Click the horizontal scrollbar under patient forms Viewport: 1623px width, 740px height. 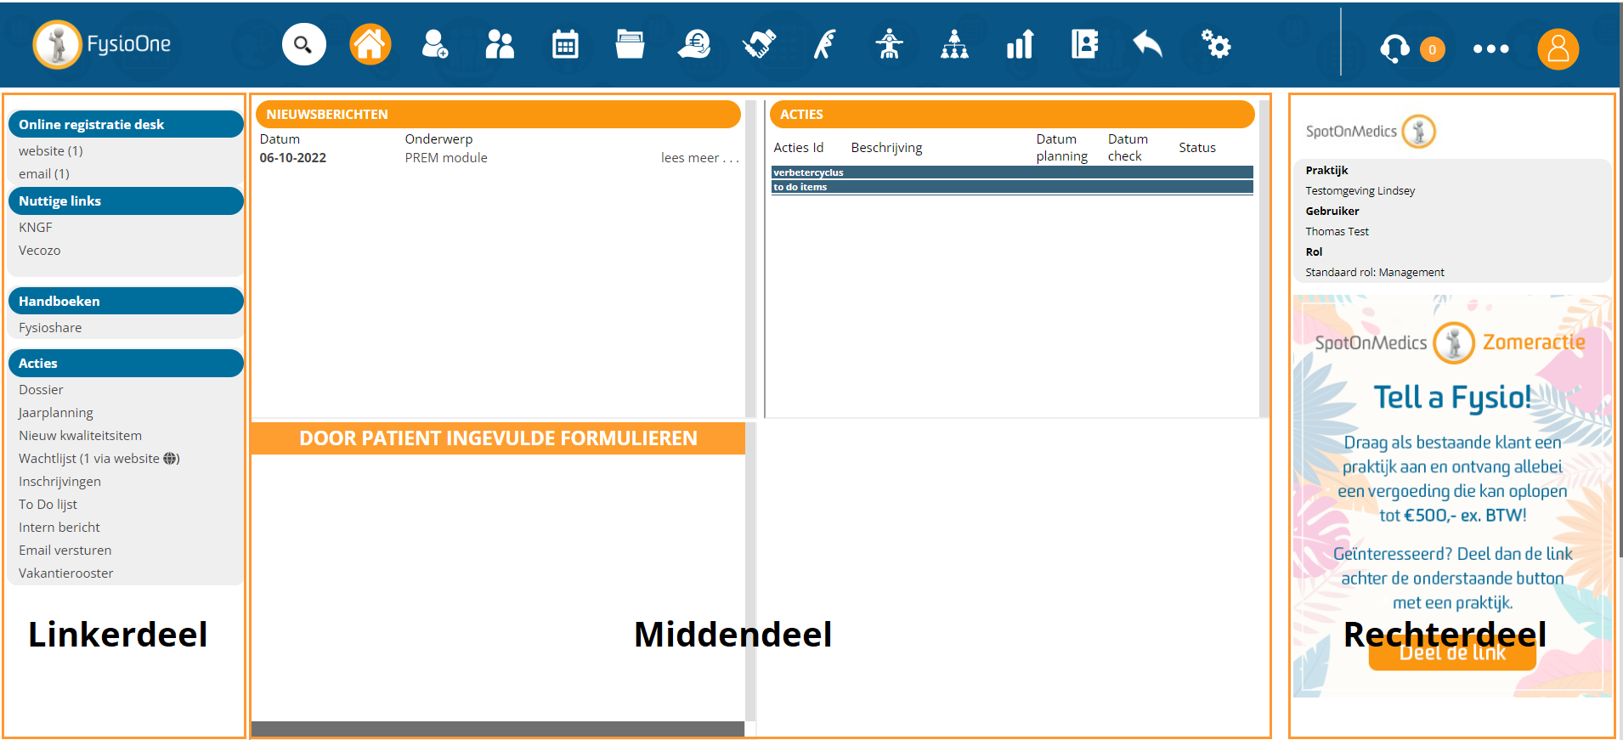[x=498, y=729]
